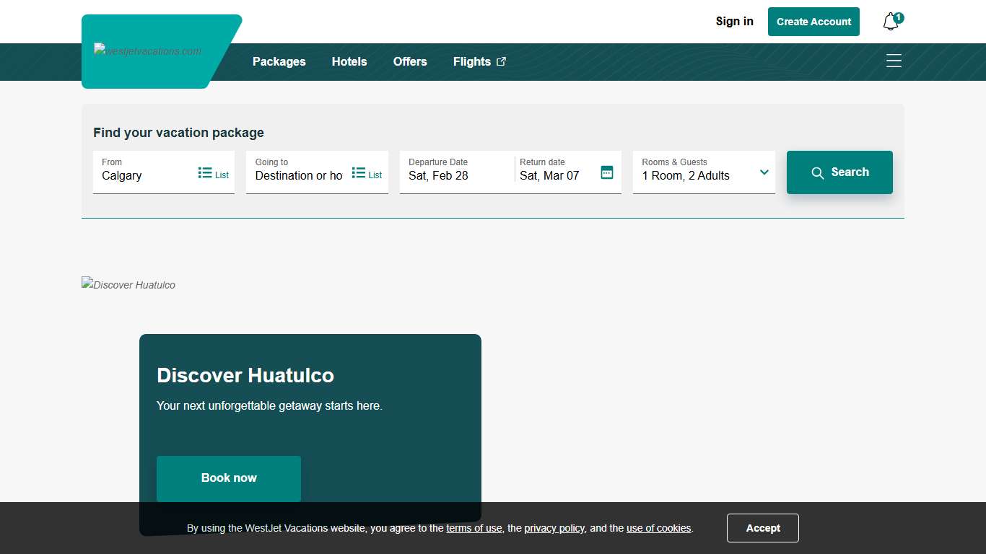The image size is (986, 554).
Task: Click Book now for Discover Huatulco
Action: point(228,478)
